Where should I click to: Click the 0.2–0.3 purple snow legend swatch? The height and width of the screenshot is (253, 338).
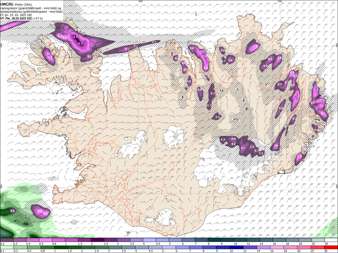(x=7, y=240)
